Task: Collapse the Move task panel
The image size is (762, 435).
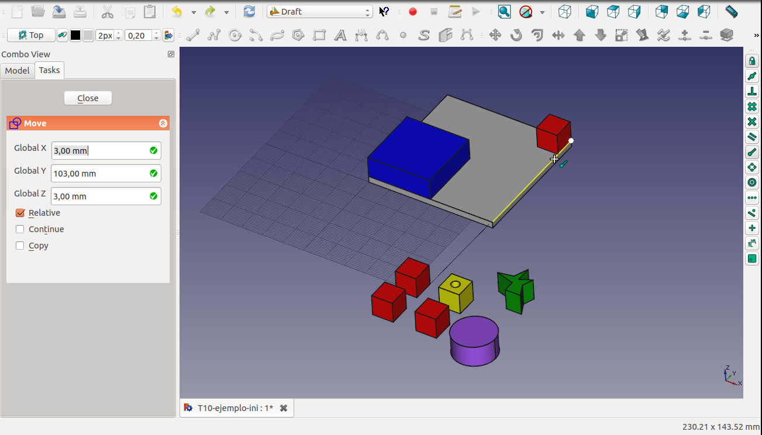Action: click(x=163, y=123)
